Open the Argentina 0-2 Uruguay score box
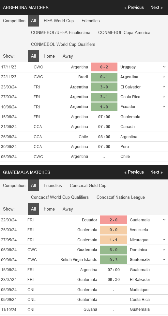Viewport: 168px width, 316px height. [x=104, y=67]
